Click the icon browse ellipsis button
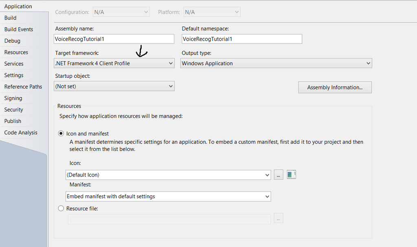The image size is (417, 247). 279,175
